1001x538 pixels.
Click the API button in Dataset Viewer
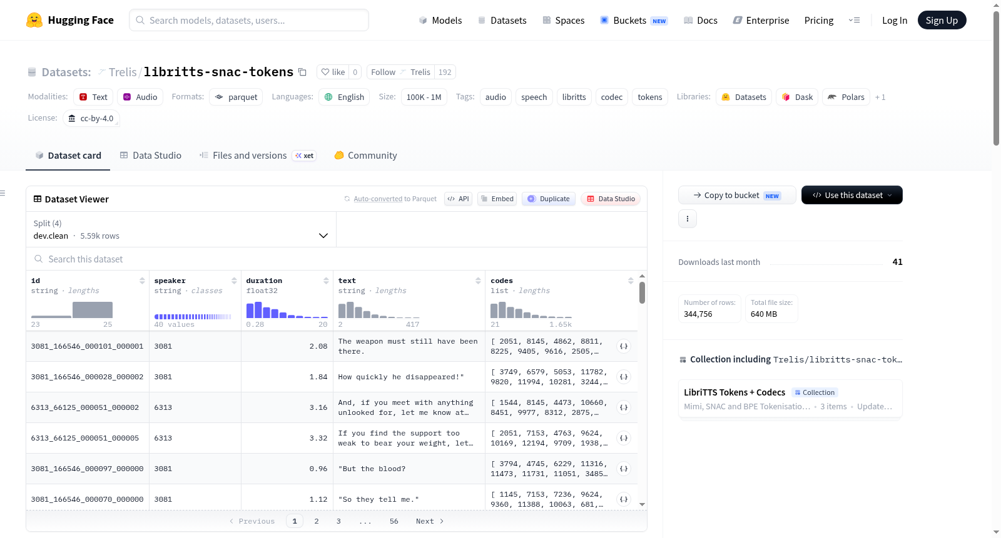click(x=458, y=199)
